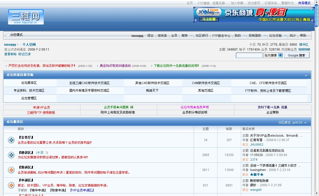The height and width of the screenshot is (196, 319).
Task: Switch to 繁體中文
Action: click(x=287, y=3)
